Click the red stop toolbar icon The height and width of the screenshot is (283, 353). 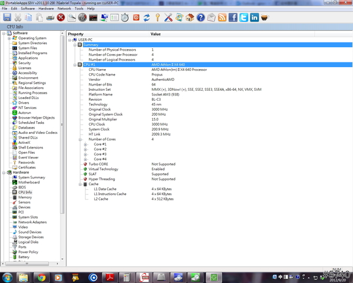tap(61, 18)
